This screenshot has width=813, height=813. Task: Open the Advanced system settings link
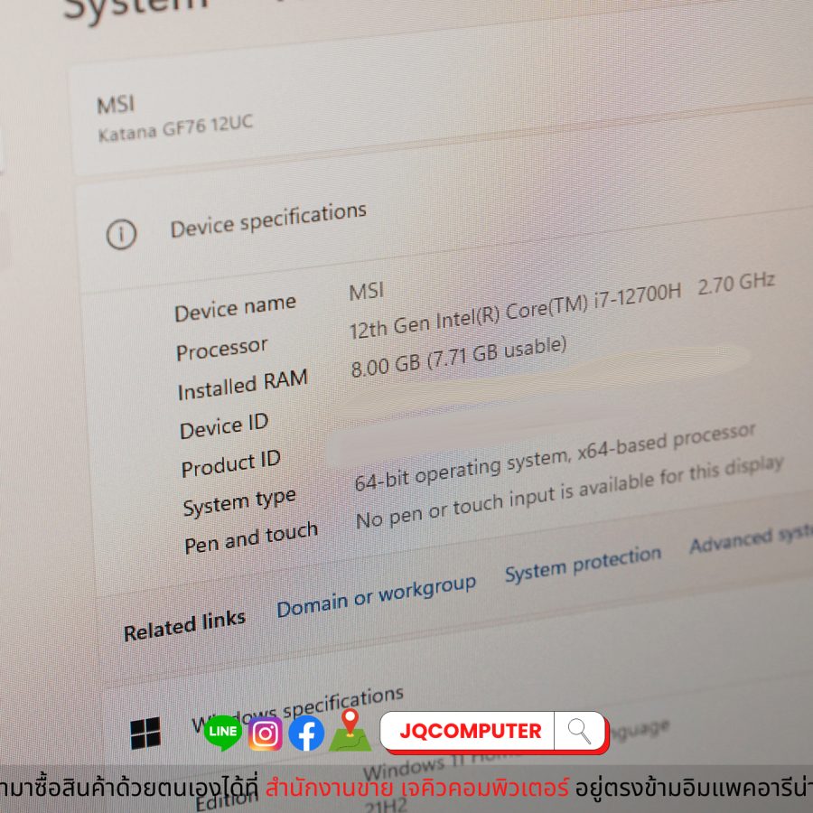(752, 538)
